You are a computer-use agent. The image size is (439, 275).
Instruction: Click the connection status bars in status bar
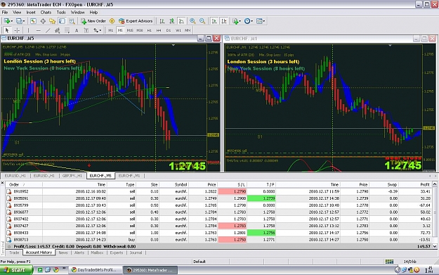389,262
